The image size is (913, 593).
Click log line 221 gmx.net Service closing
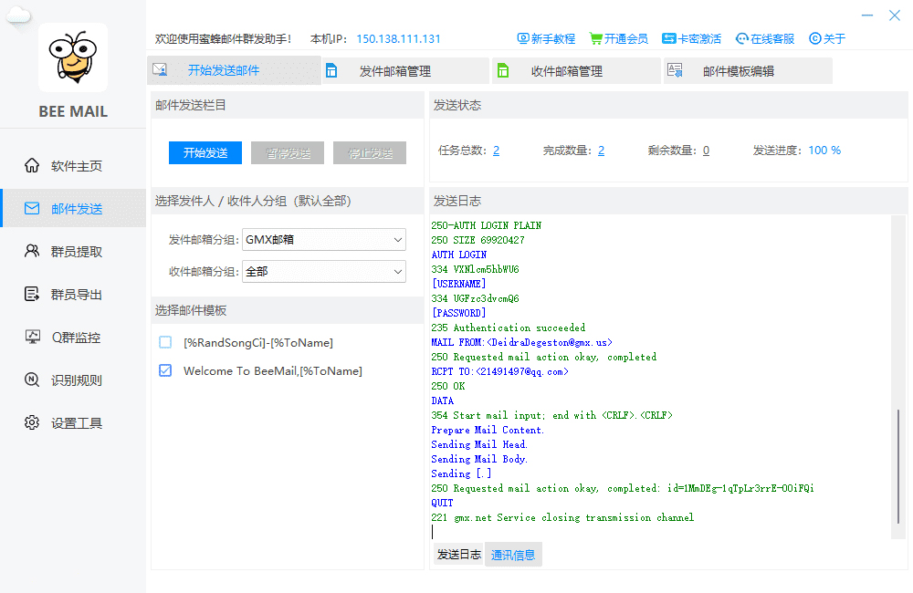561,517
